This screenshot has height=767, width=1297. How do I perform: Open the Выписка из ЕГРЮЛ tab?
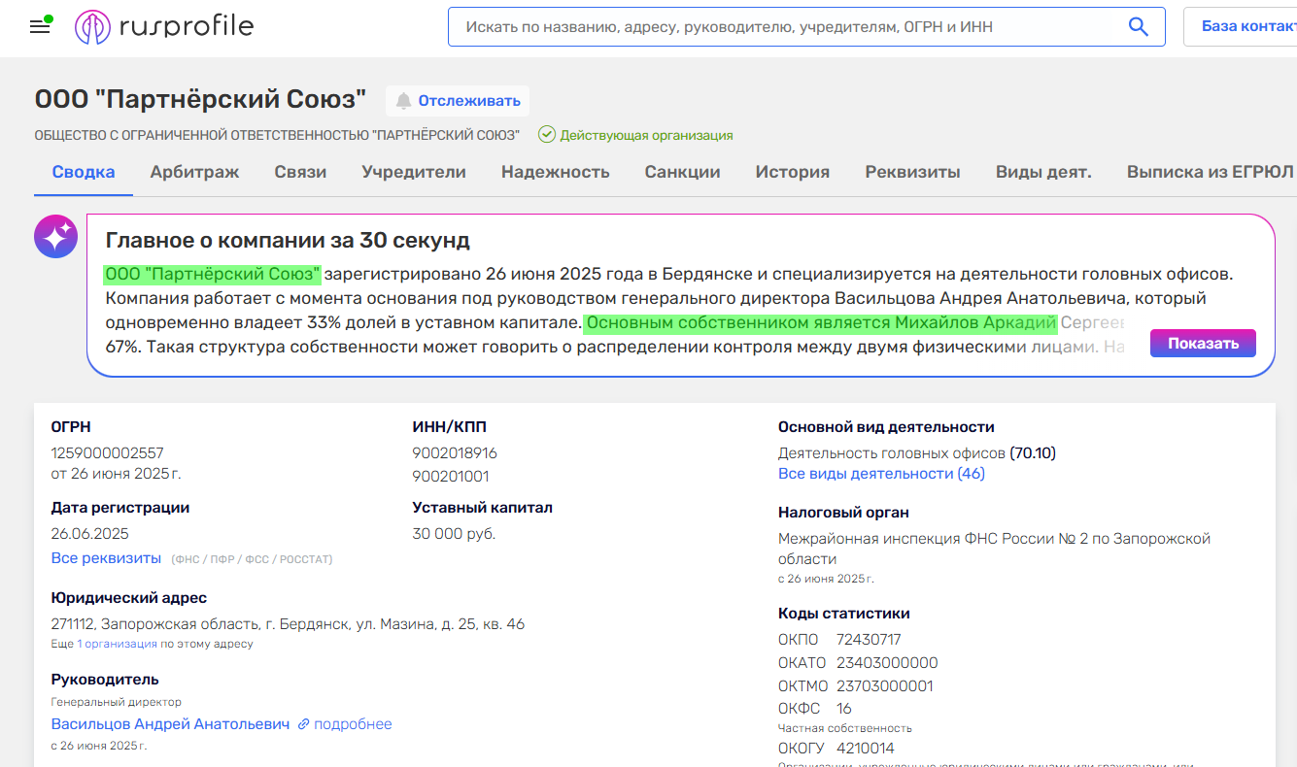(x=1210, y=172)
